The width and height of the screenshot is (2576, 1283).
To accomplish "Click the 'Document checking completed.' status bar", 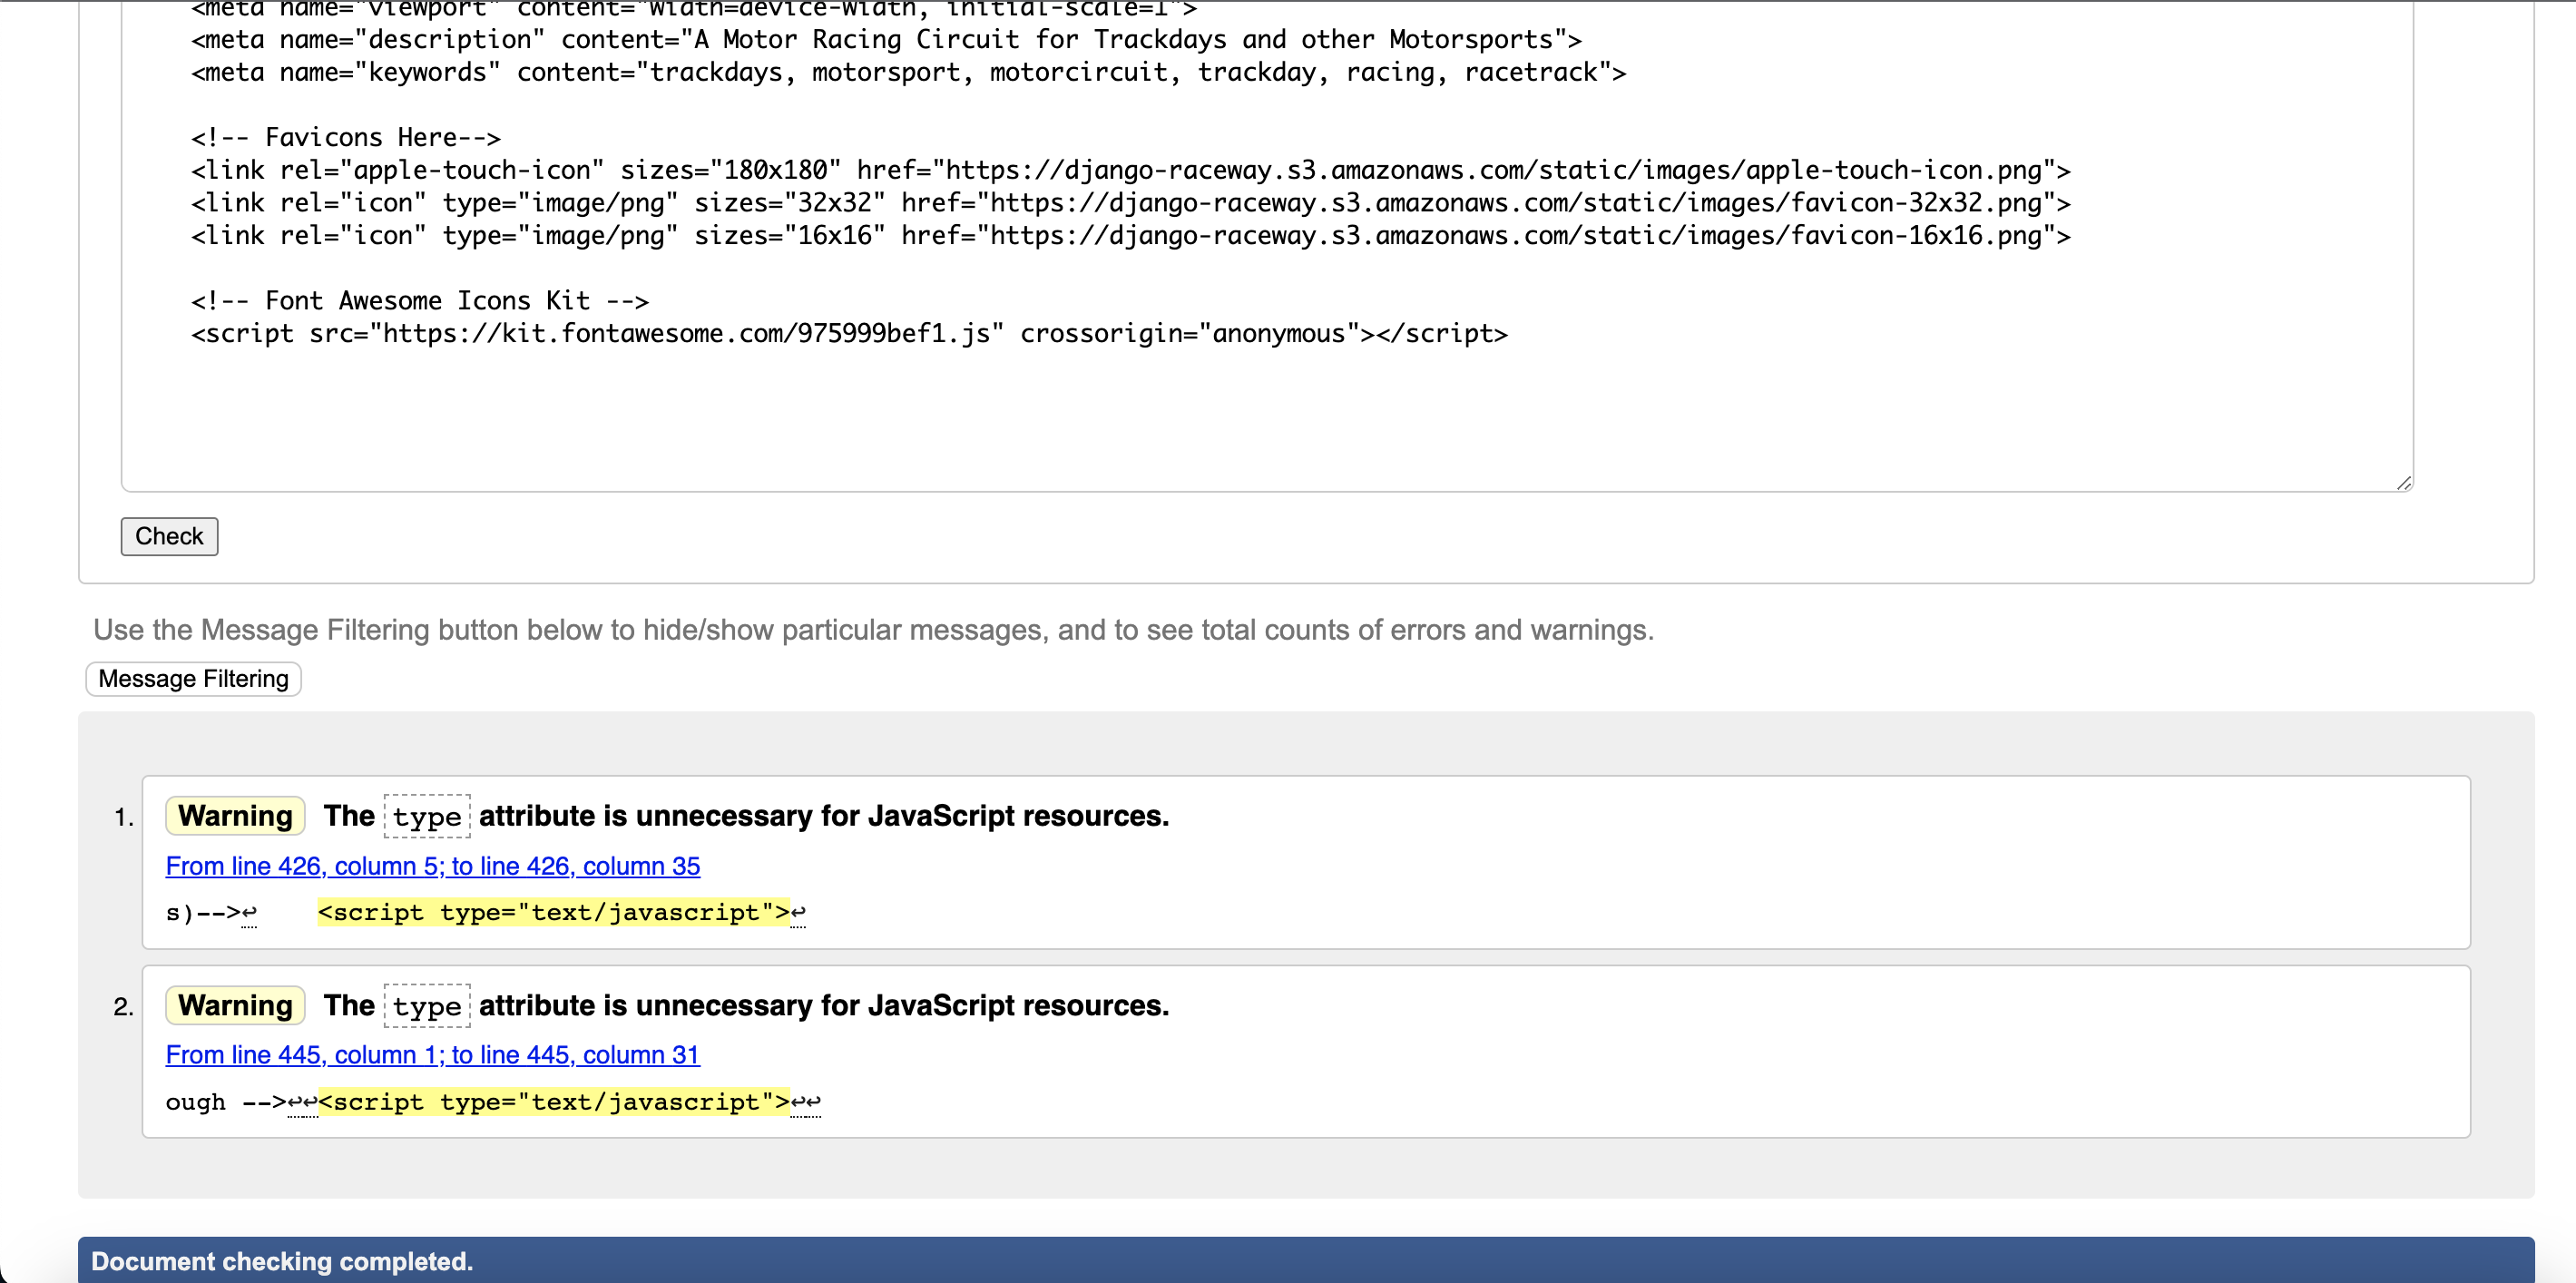I will click(1306, 1260).
